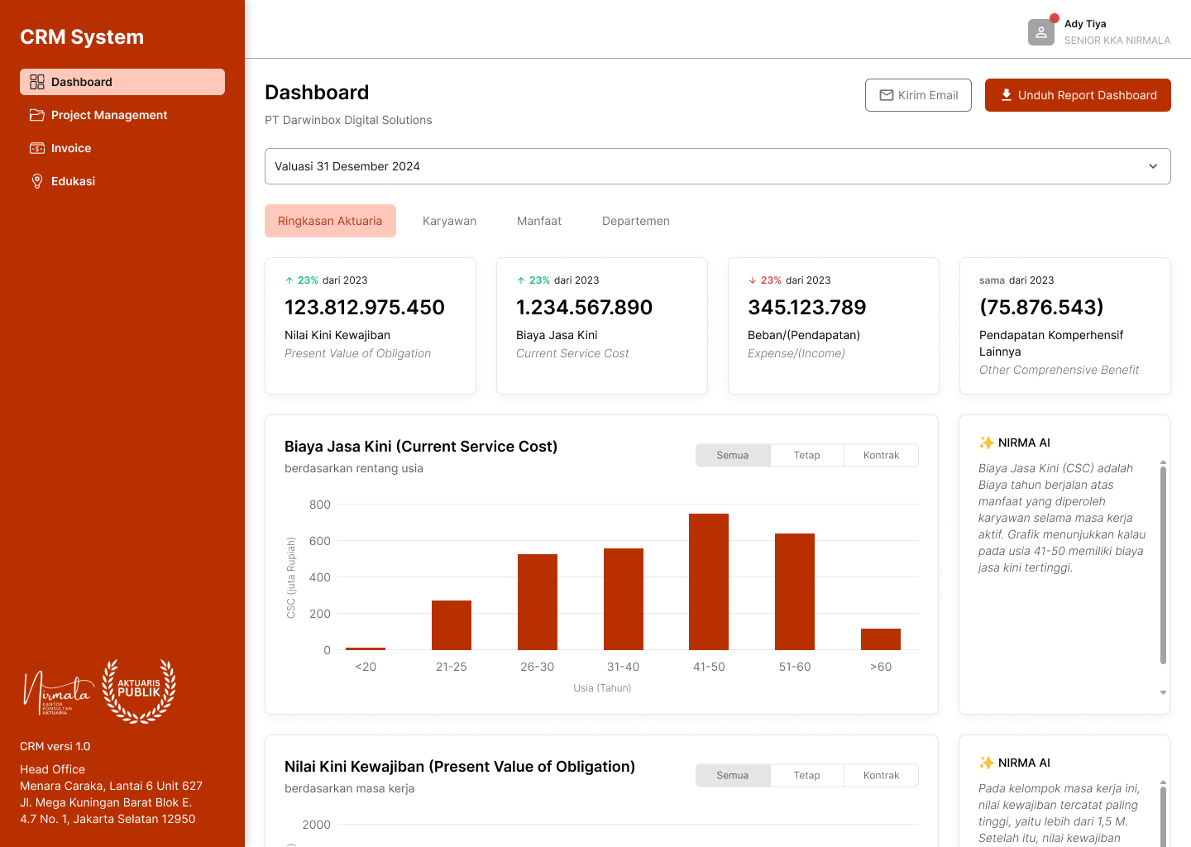Click the user profile avatar icon for Ady Tiya
The height and width of the screenshot is (847, 1191).
coord(1040,32)
